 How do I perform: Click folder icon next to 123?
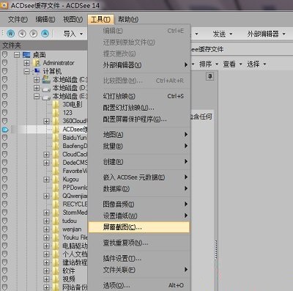[x=56, y=113]
